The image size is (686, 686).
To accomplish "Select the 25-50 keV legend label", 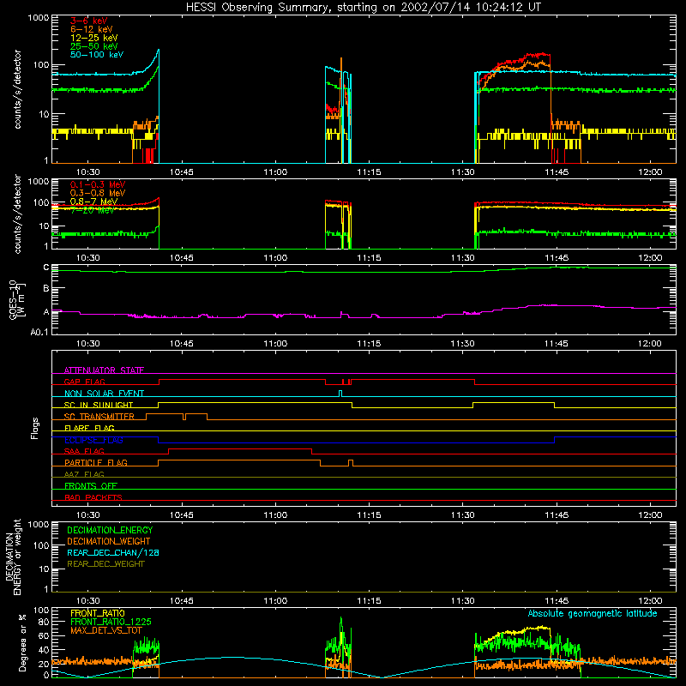I will pyautogui.click(x=93, y=46).
